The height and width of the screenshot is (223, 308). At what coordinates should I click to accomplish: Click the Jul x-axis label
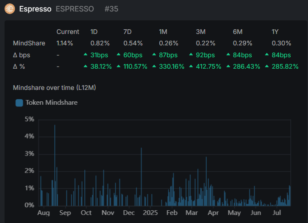tap(277, 213)
